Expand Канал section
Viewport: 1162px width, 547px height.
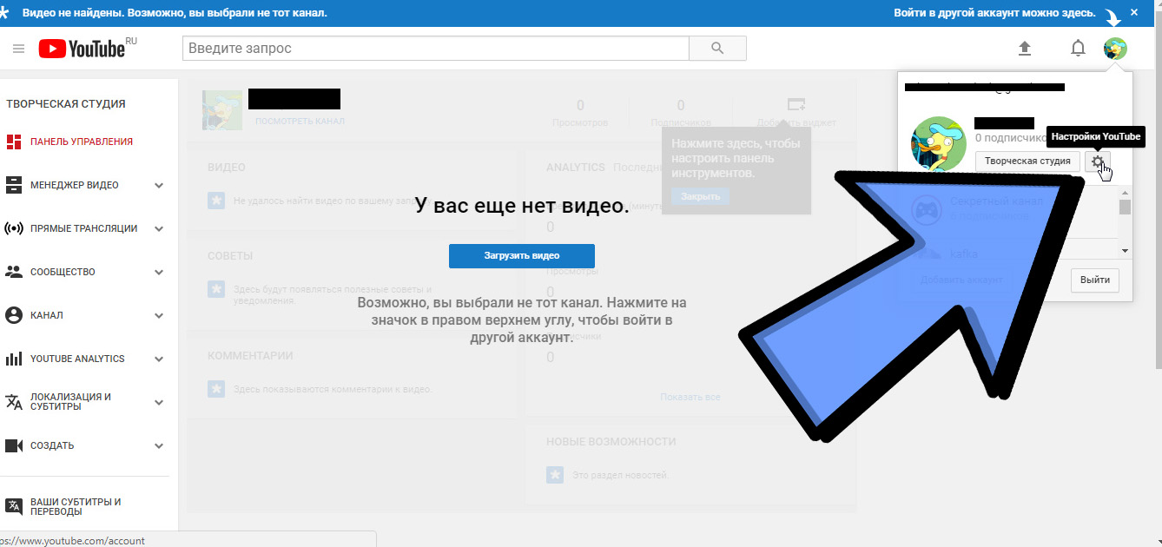[159, 315]
